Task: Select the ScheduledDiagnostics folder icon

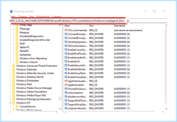Action: click(x=17, y=36)
